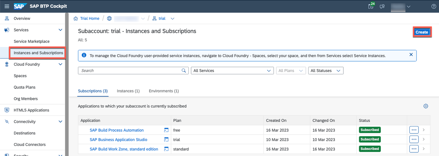Open Spaces under Cloud Foundry
439x156 pixels.
click(x=20, y=76)
